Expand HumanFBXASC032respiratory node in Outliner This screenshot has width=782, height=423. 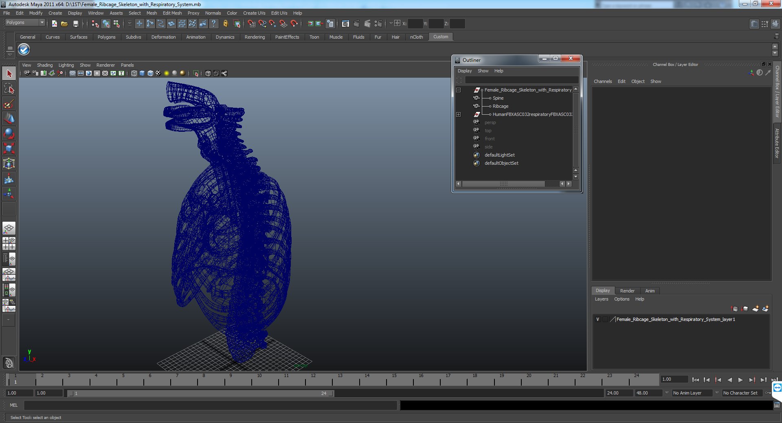click(x=458, y=114)
